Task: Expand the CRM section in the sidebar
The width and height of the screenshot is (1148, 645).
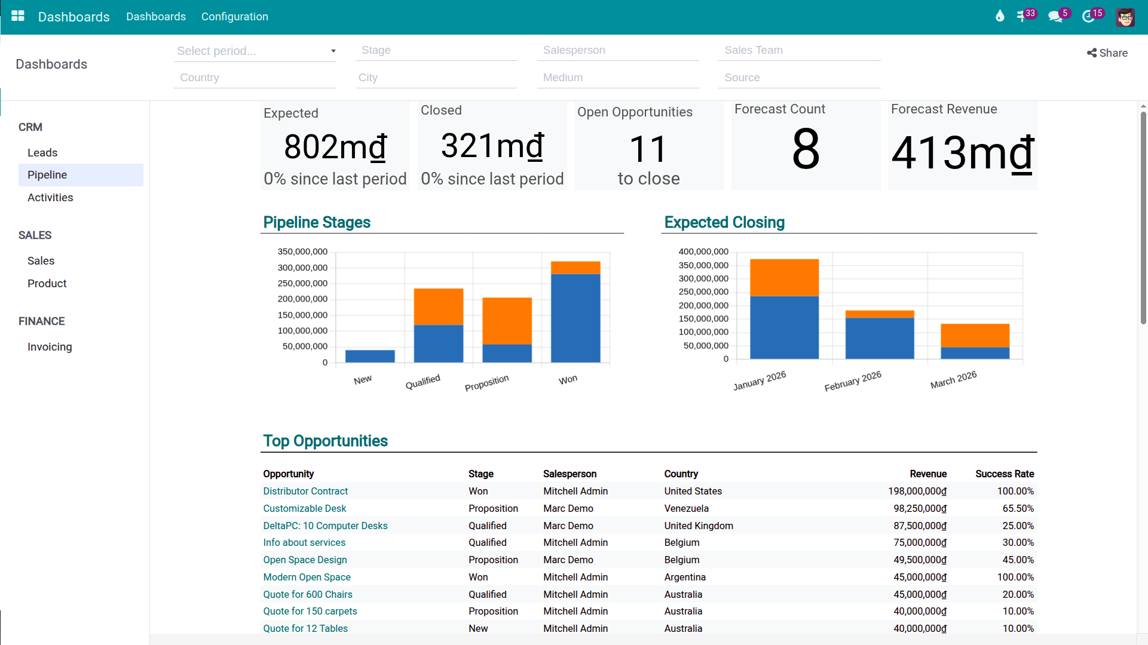Action: (30, 127)
